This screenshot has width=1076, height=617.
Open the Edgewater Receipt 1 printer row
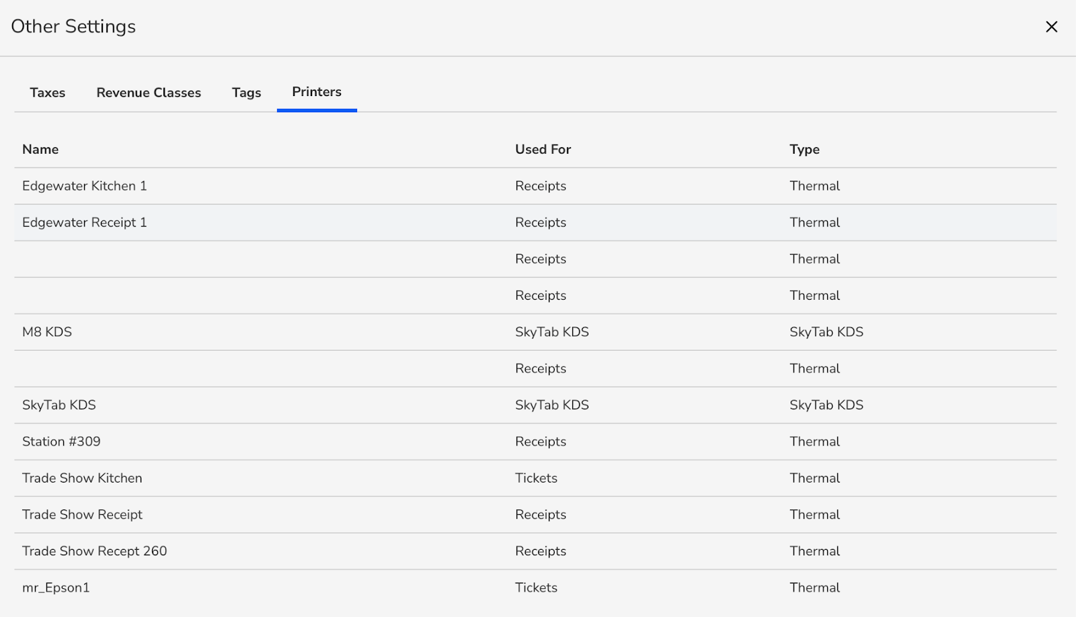click(x=85, y=222)
